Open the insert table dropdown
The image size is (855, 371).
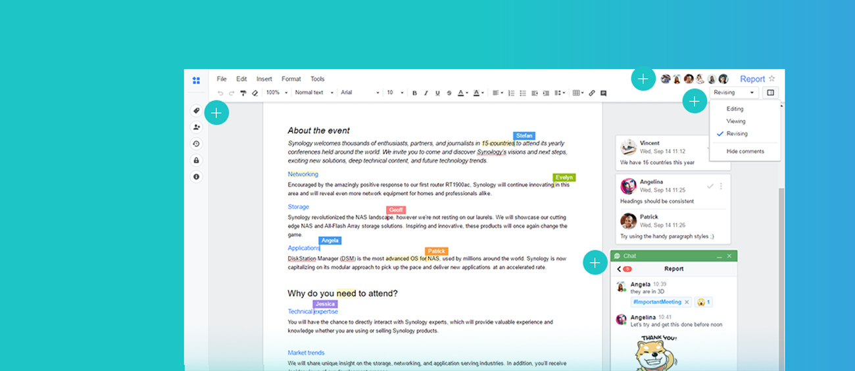coord(578,93)
